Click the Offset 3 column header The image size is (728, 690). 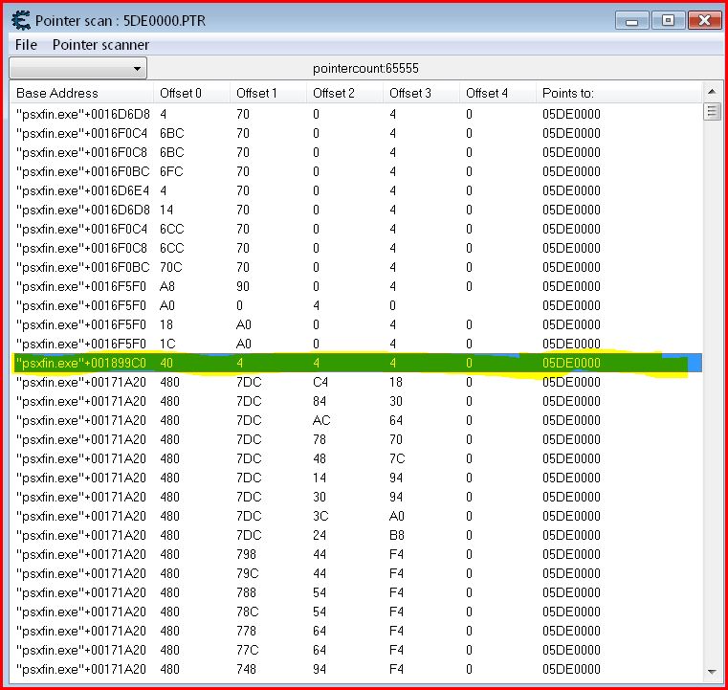click(421, 93)
